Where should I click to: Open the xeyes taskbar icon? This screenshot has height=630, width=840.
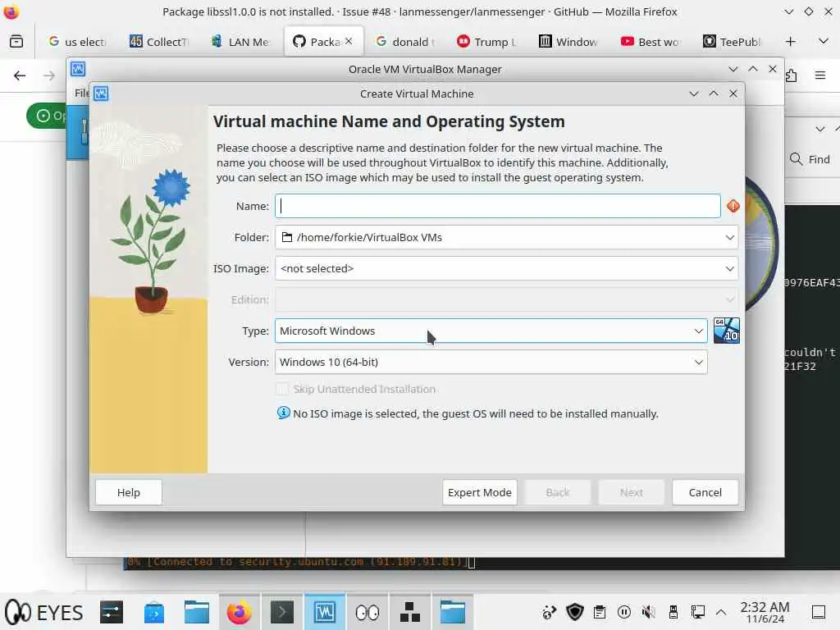(367, 612)
